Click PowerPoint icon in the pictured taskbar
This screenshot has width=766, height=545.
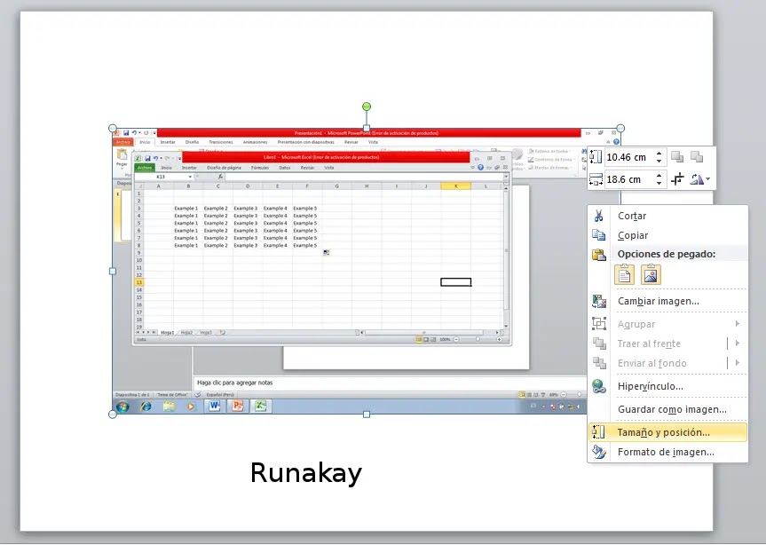[x=237, y=406]
